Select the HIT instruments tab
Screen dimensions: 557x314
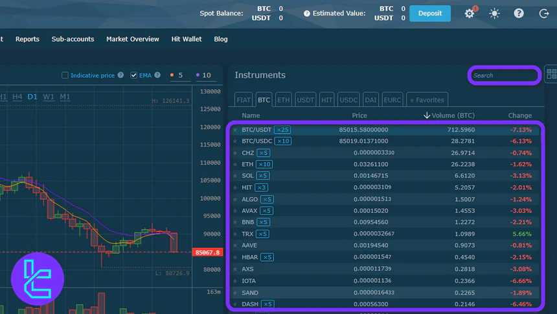pos(327,100)
